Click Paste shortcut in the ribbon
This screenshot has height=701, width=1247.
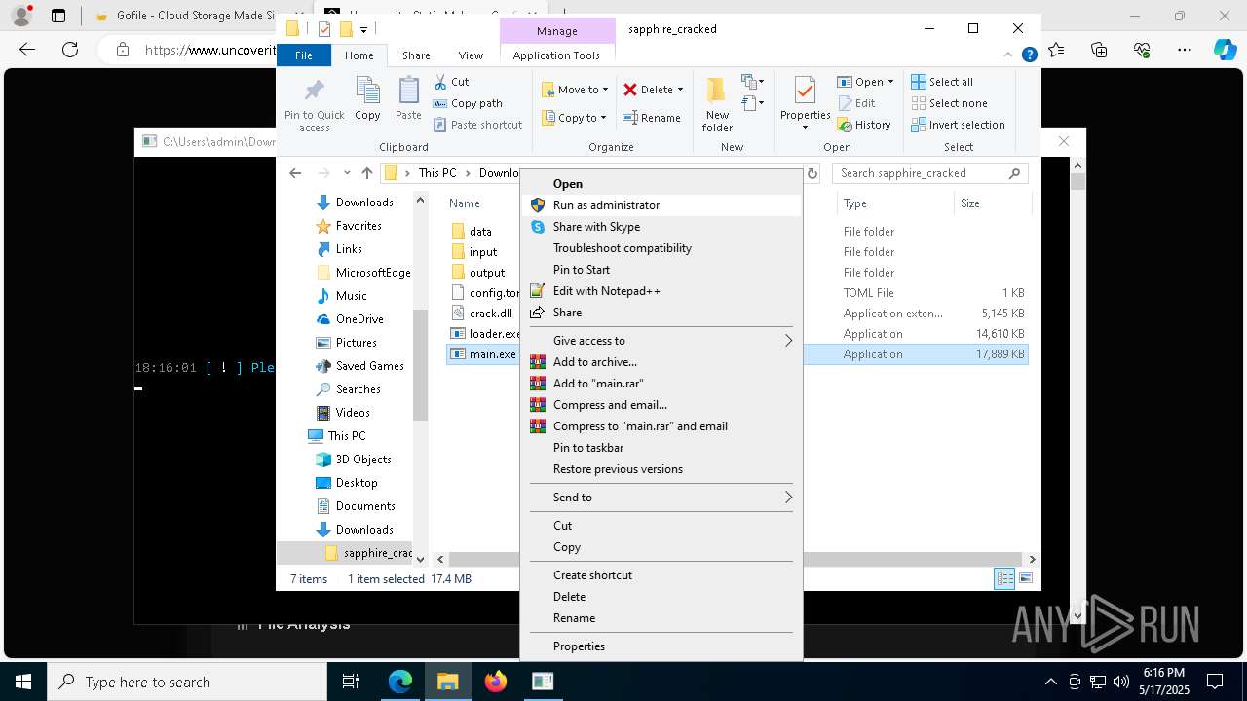[x=477, y=125]
